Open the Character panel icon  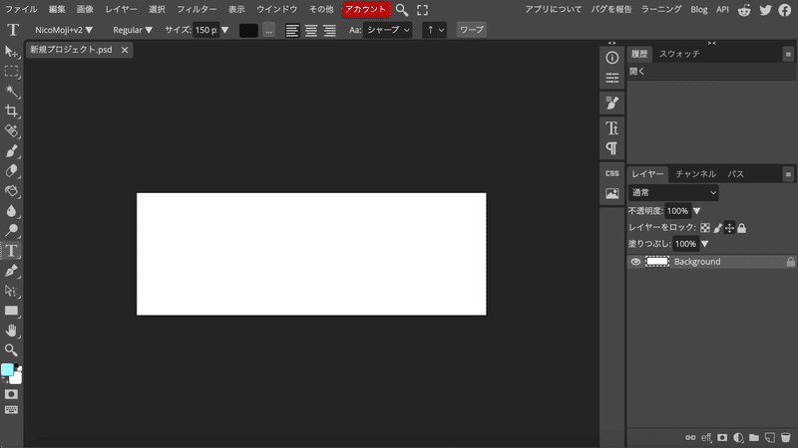612,128
